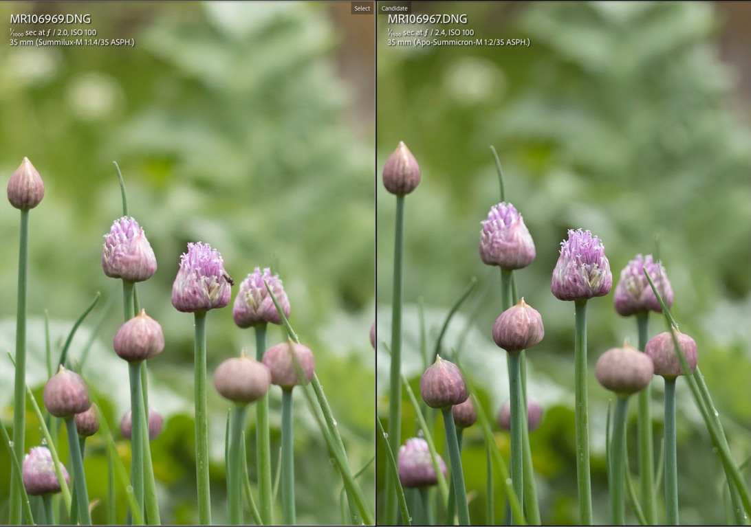Click the center open blossom in Candidate photo
Viewport: 751px width, 527px height.
(x=581, y=265)
